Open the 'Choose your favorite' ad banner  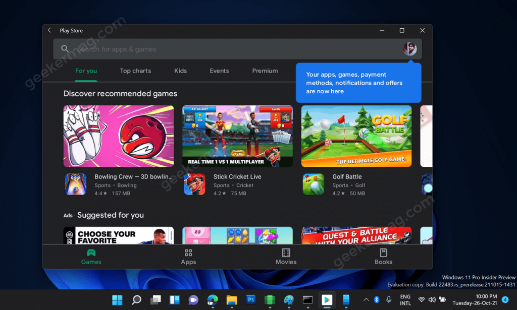(x=119, y=235)
